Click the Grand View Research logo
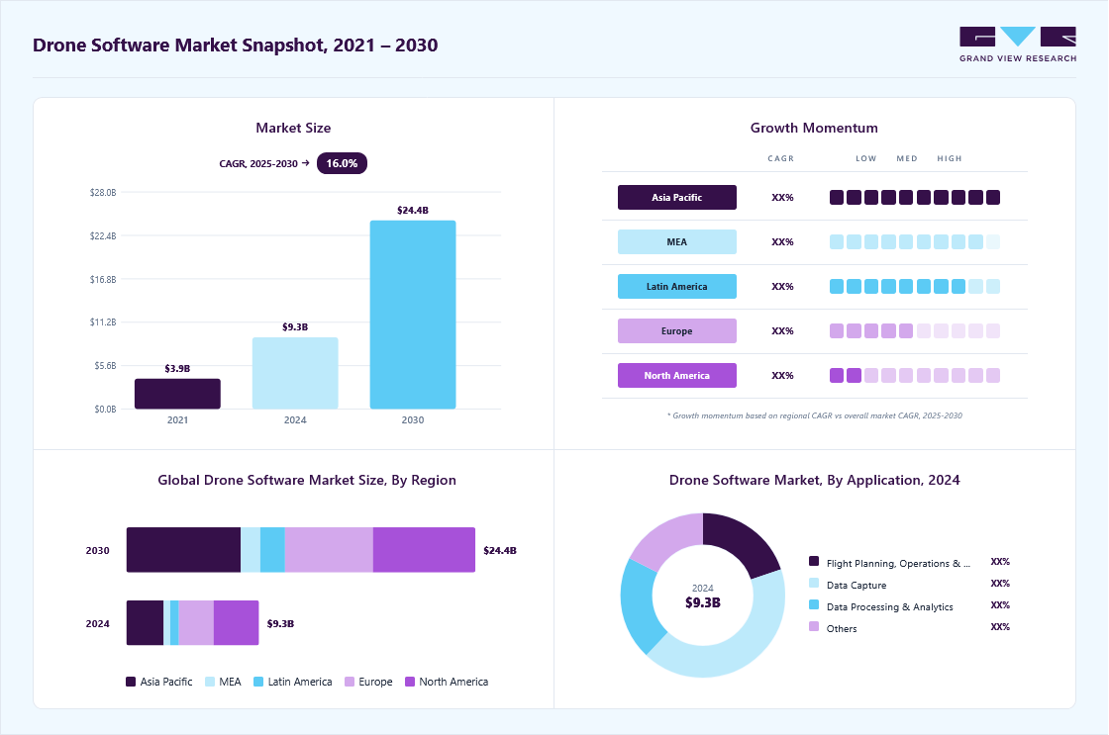 (x=1018, y=45)
